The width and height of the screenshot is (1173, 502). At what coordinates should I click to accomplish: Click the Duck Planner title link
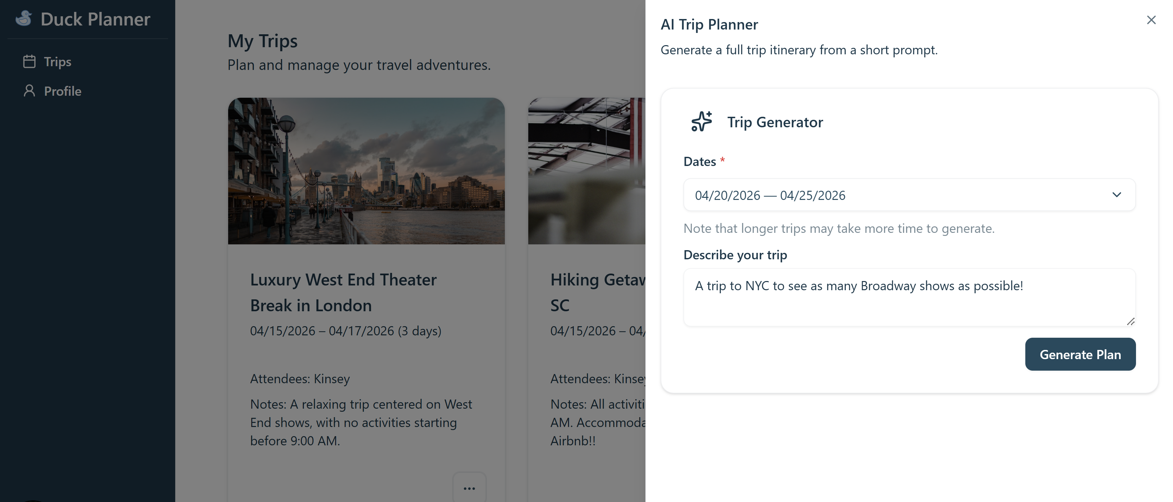click(x=95, y=19)
